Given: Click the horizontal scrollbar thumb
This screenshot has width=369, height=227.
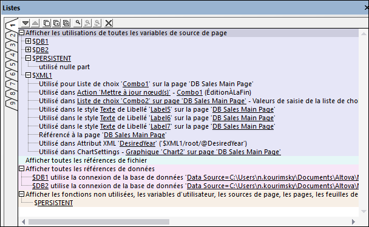Looking at the screenshot, I should click(x=99, y=222).
